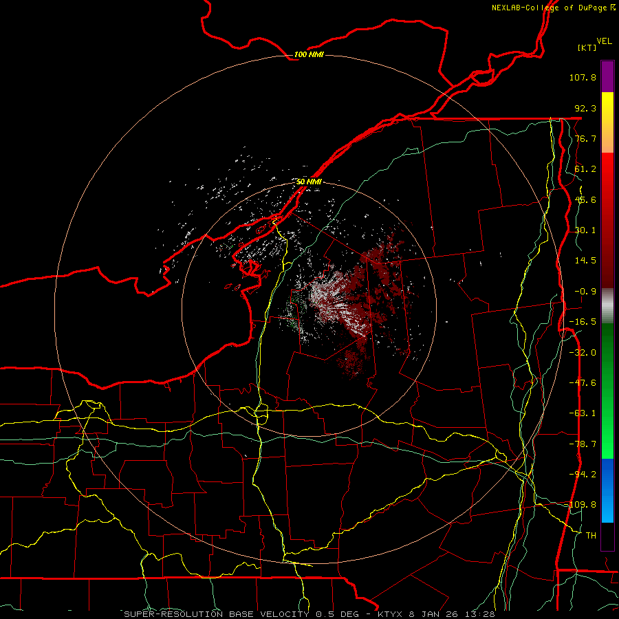The width and height of the screenshot is (619, 619).
Task: Select the 14.5 velocity scale value
Action: (585, 261)
